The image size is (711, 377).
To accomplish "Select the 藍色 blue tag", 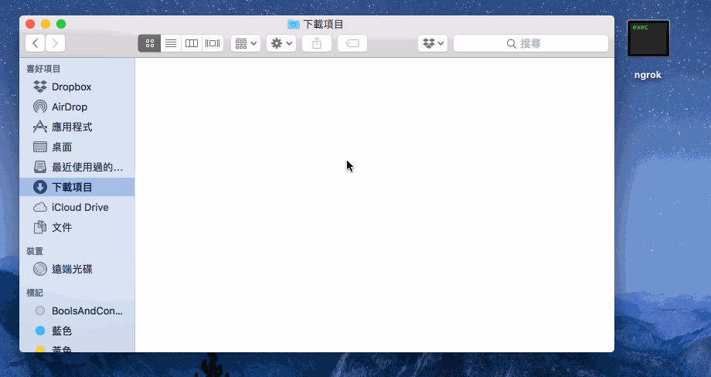I will [x=77, y=331].
